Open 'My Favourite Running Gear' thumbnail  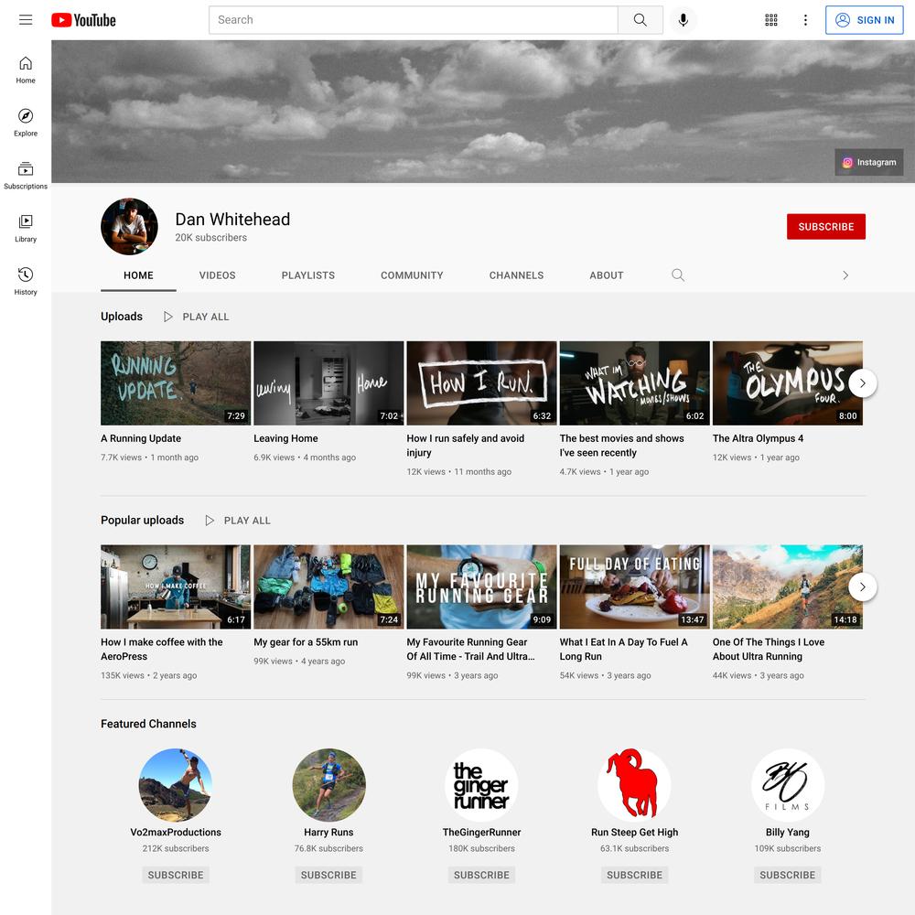481,587
